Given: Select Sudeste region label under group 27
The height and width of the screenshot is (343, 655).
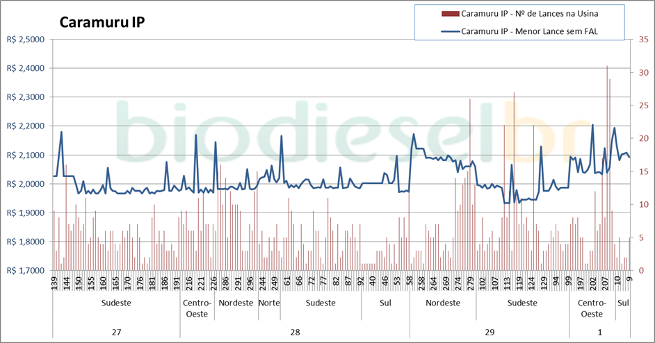Looking at the screenshot, I should pos(116,303).
